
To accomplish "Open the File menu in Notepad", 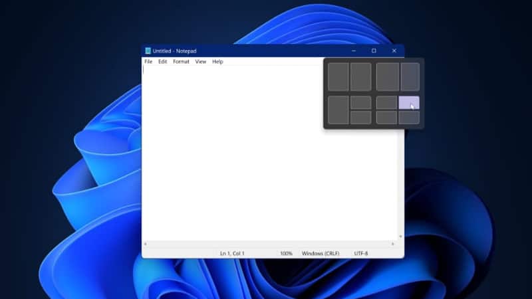I will (148, 62).
